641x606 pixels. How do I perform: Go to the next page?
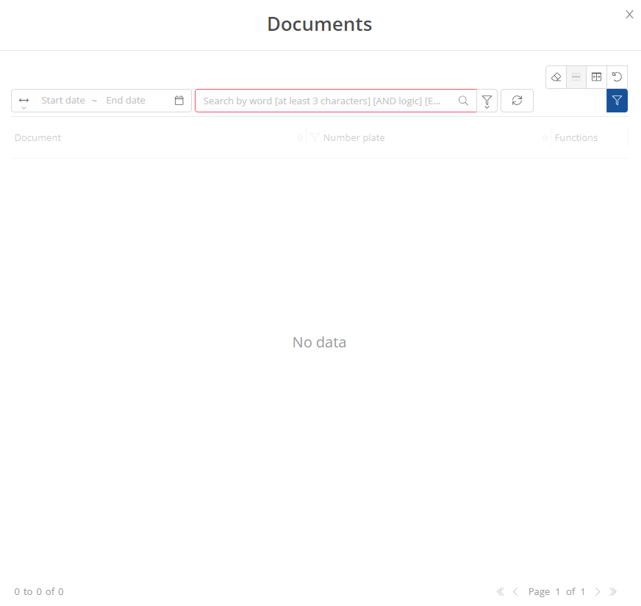pos(598,592)
